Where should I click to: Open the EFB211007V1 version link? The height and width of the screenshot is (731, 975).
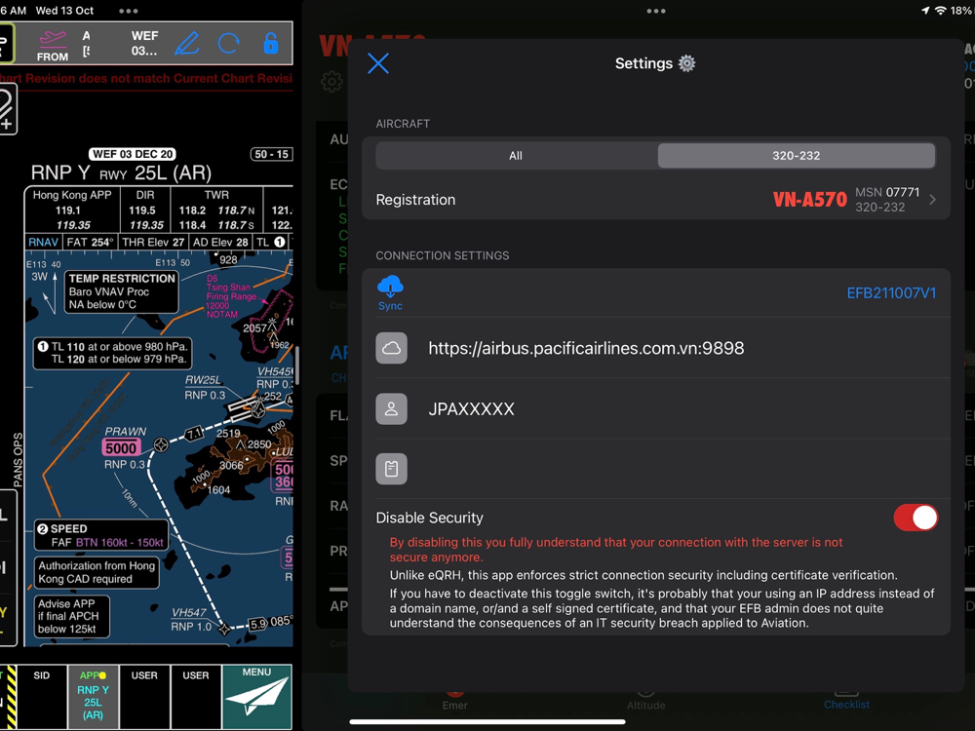(x=891, y=292)
